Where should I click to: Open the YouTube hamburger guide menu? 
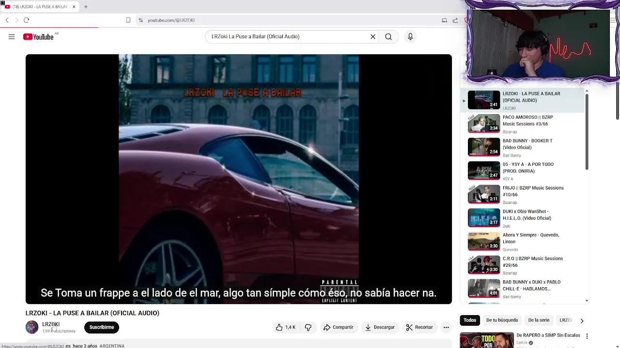(x=12, y=37)
